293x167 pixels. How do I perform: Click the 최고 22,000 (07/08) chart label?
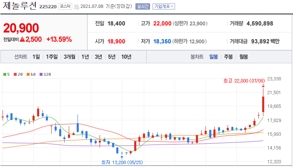coord(244,81)
